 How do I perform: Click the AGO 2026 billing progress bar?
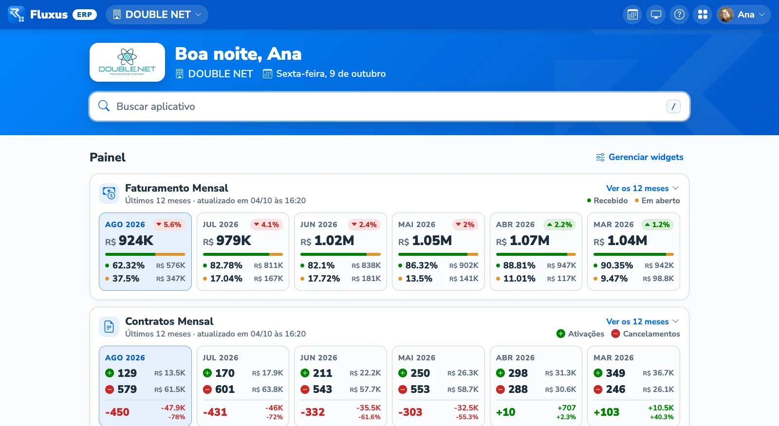click(145, 254)
